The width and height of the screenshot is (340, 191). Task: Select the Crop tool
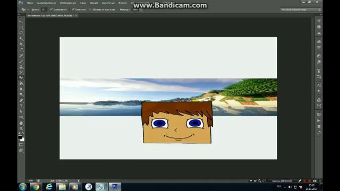(x=21, y=44)
